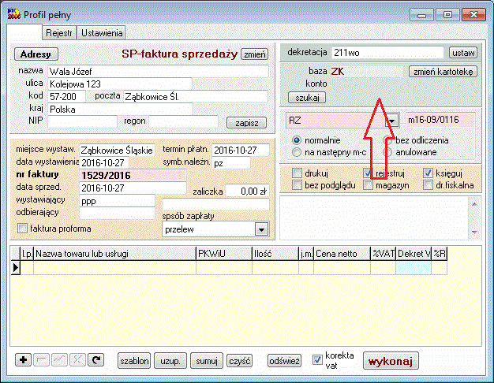Uncheck the księguj checkbox
This screenshot has width=494, height=383.
pyautogui.click(x=428, y=173)
